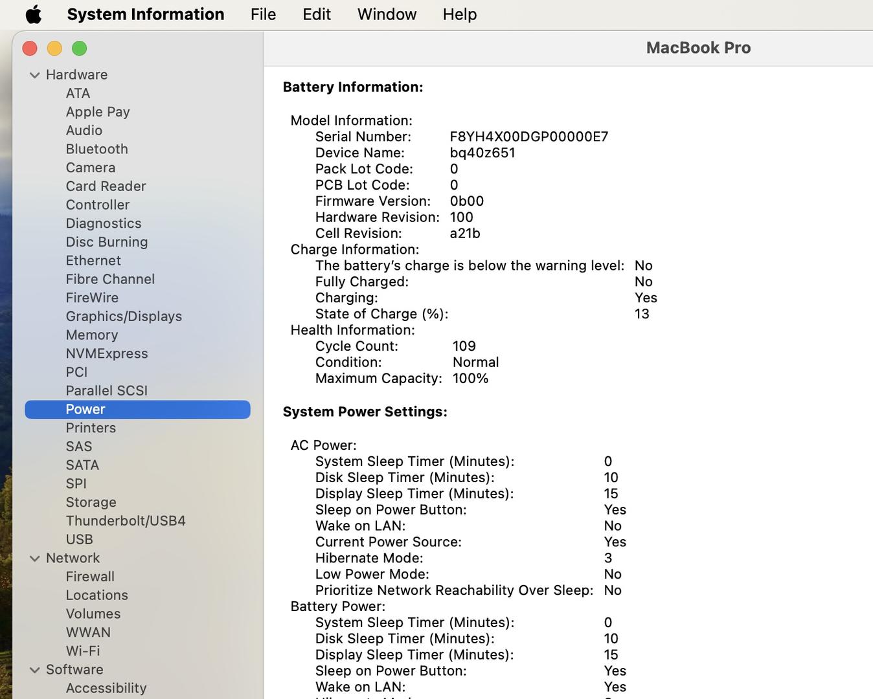
Task: Select Wi-Fi in the sidebar
Action: (x=83, y=651)
